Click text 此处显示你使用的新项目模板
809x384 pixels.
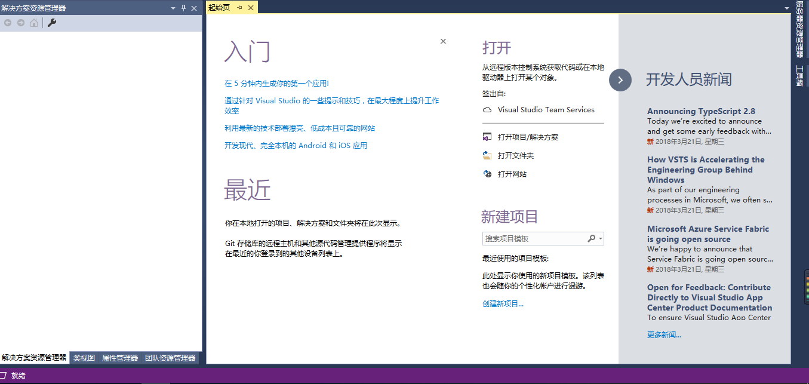(x=543, y=281)
